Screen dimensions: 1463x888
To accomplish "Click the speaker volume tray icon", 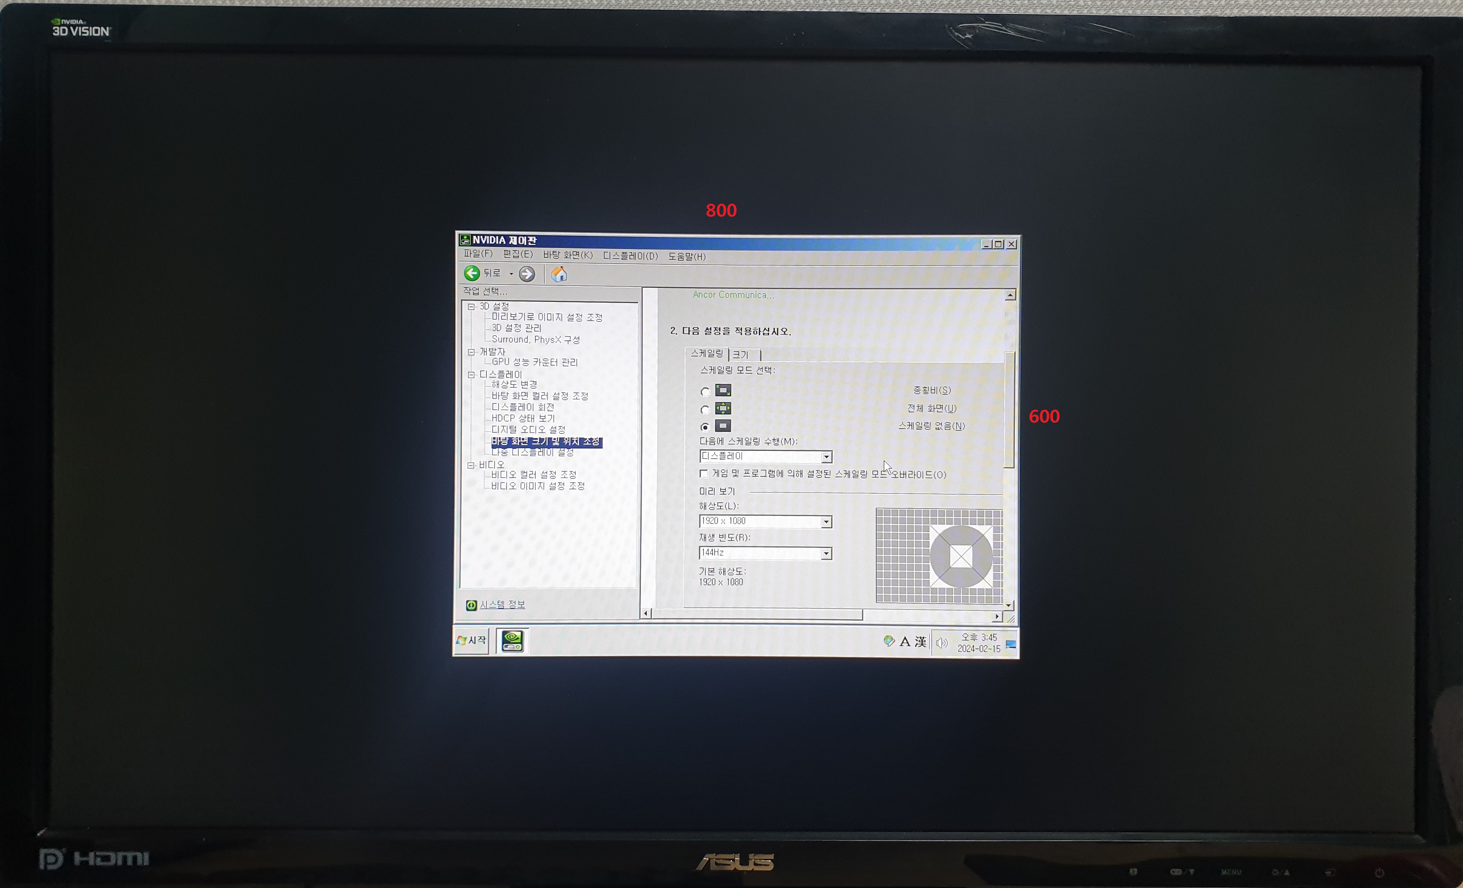I will point(941,643).
